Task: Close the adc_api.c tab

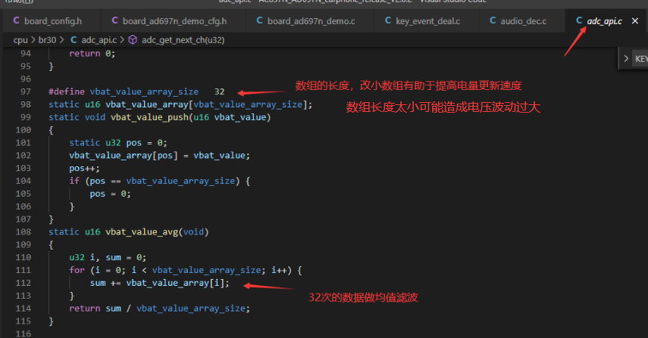Action: [x=635, y=20]
